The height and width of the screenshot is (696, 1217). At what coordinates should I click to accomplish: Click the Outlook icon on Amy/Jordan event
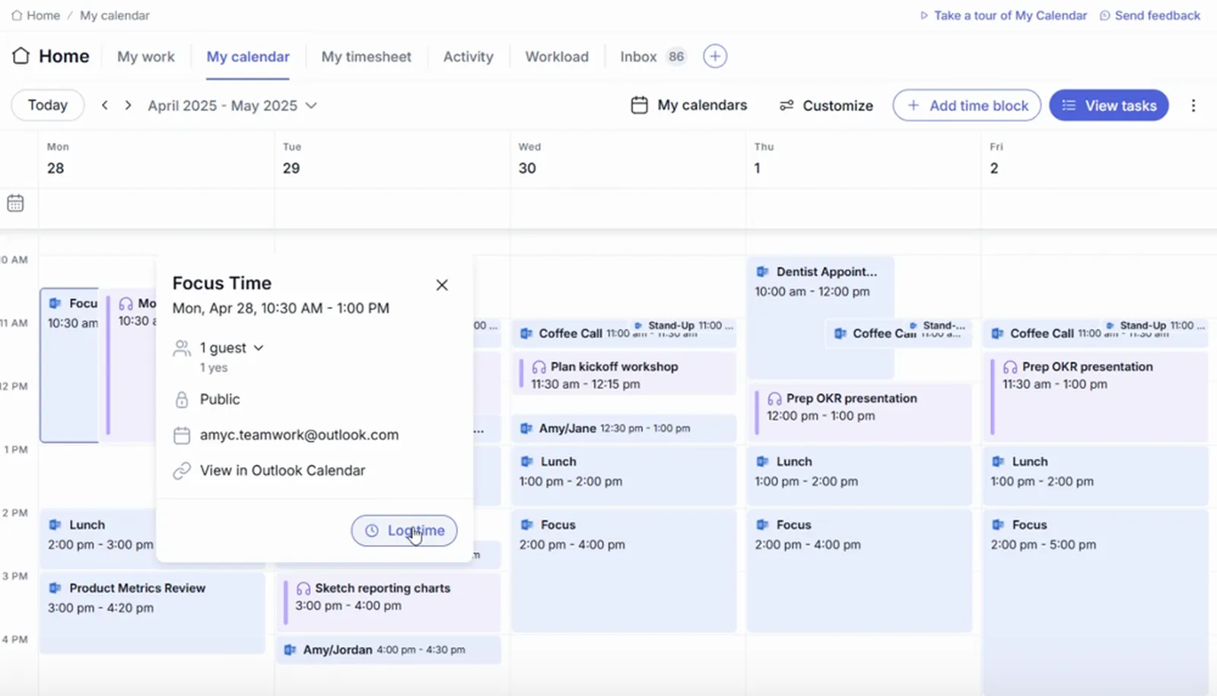pos(291,650)
